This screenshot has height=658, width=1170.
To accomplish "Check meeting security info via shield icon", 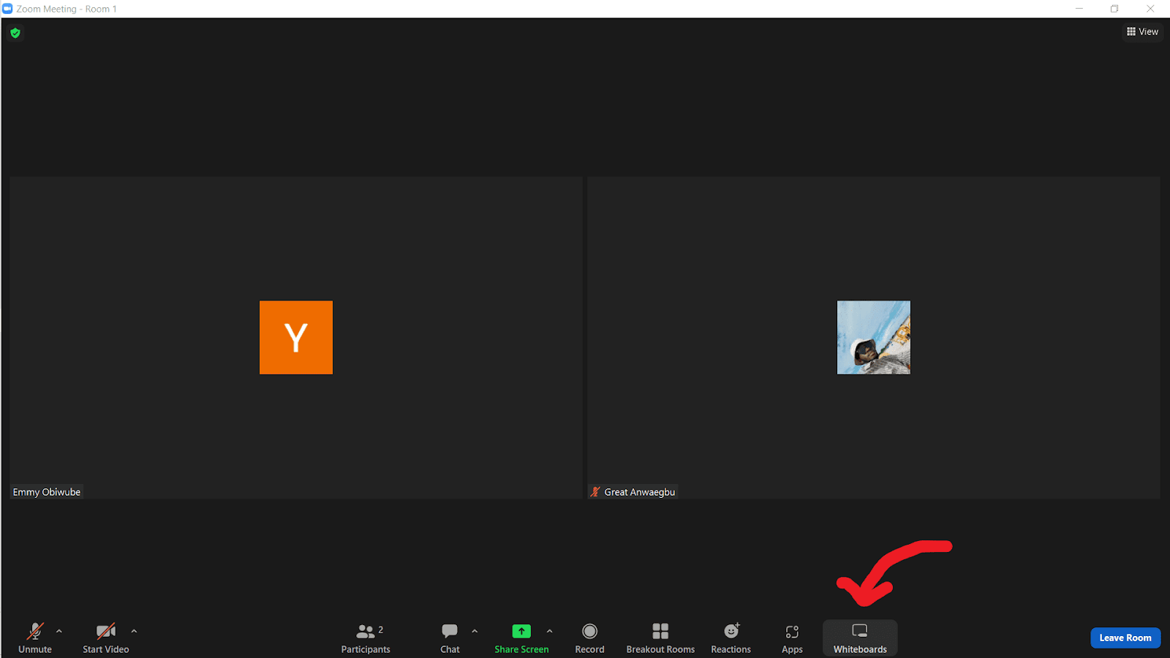I will [x=15, y=33].
